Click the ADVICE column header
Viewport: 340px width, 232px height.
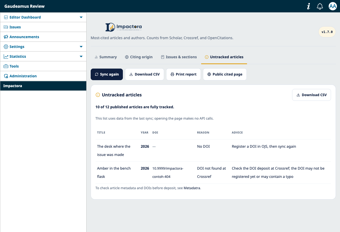[237, 132]
